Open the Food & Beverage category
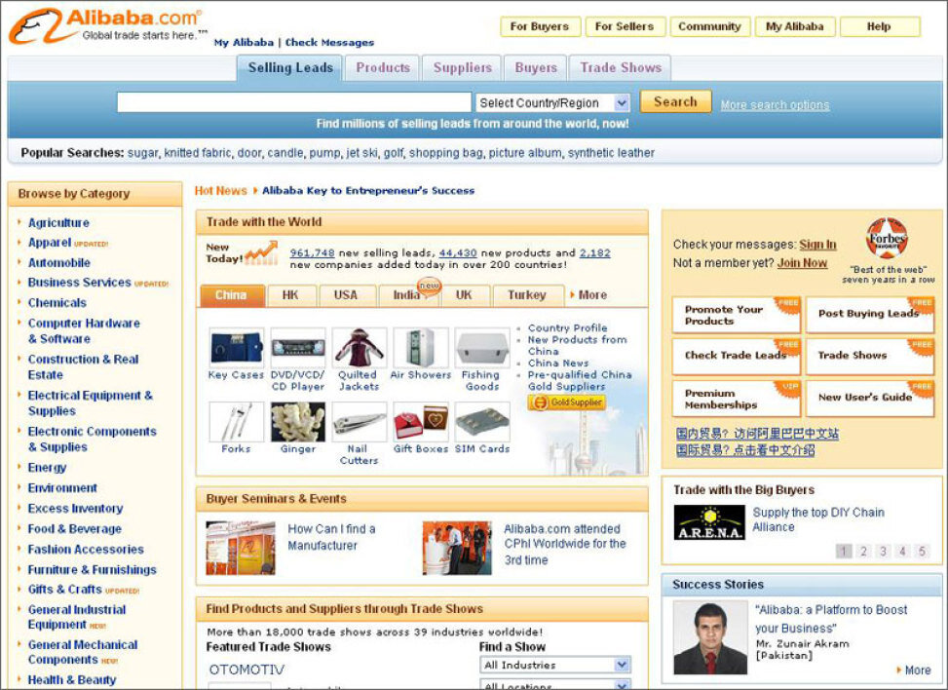The image size is (948, 690). click(74, 528)
